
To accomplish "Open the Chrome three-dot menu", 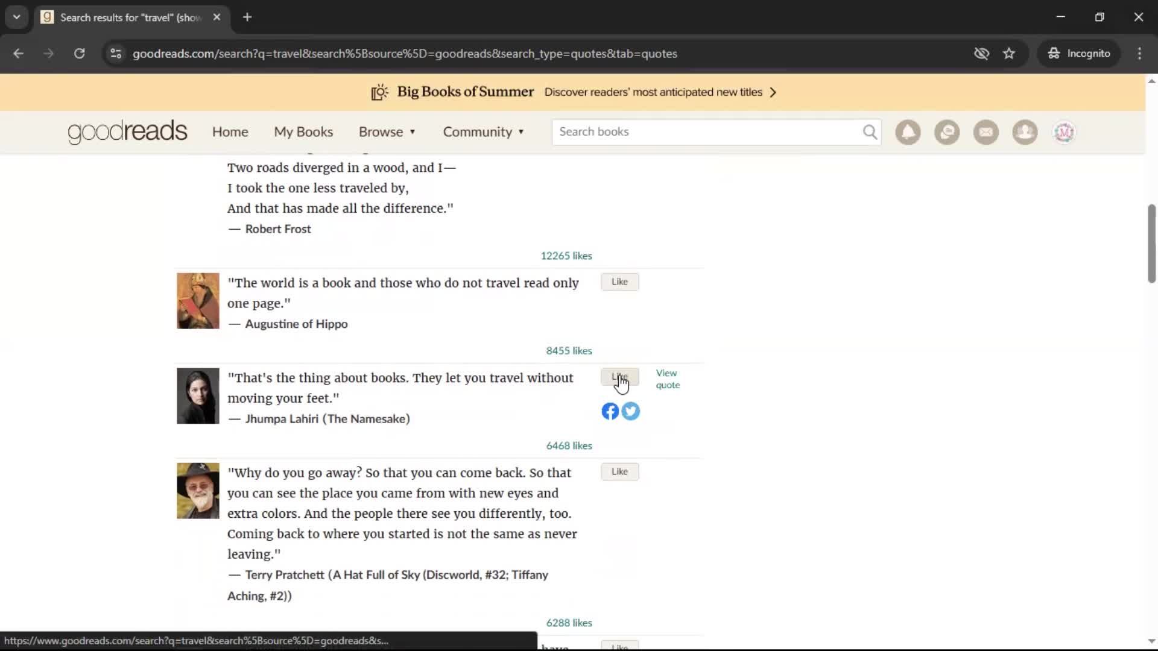I will 1139,54.
